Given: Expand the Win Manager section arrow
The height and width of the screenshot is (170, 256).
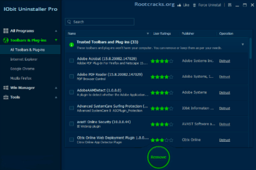Looking at the screenshot, I should tap(56, 88).
